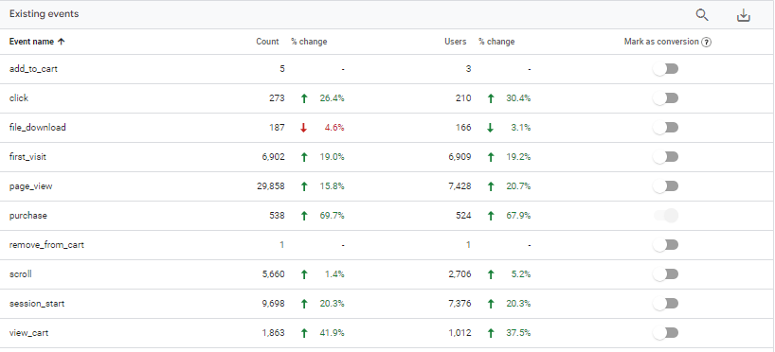The height and width of the screenshot is (352, 775).
Task: Enable conversion toggle for page_view
Action: 665,186
